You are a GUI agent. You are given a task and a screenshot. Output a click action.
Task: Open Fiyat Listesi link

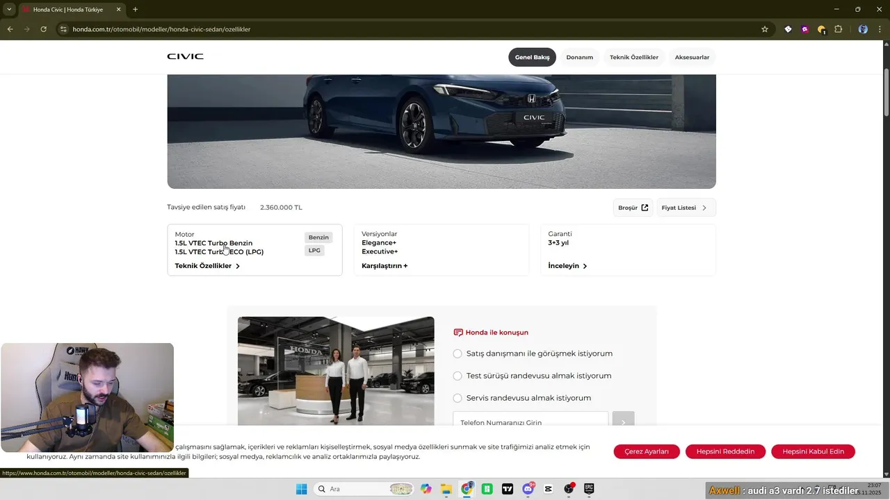pos(686,208)
